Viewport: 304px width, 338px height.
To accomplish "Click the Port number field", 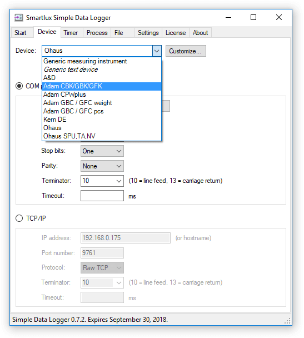I will pyautogui.click(x=102, y=253).
